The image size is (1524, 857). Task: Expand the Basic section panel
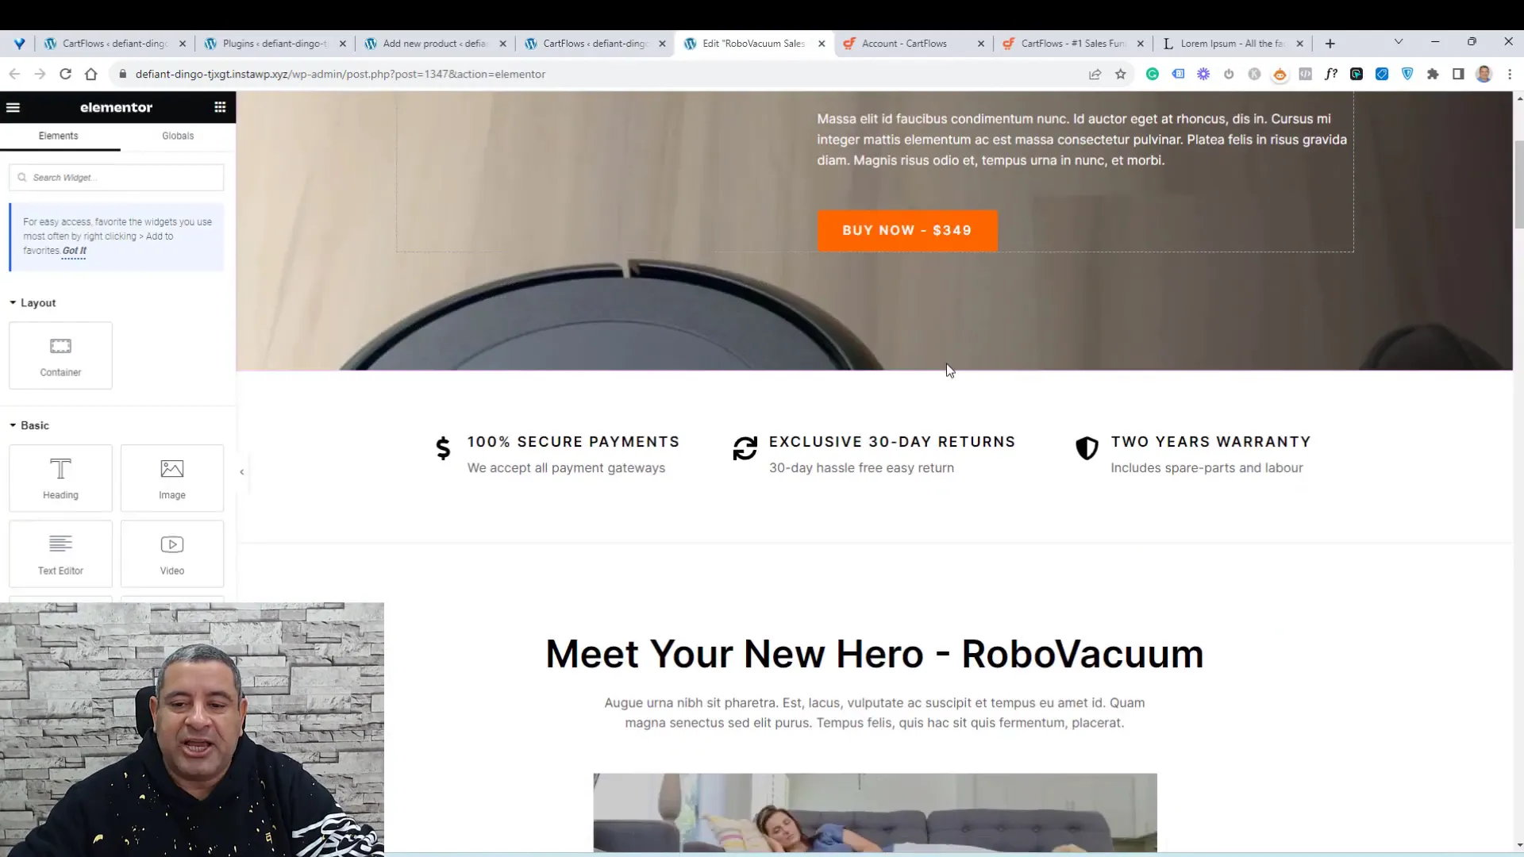click(35, 426)
